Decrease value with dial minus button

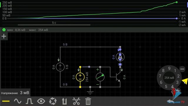click(182, 69)
